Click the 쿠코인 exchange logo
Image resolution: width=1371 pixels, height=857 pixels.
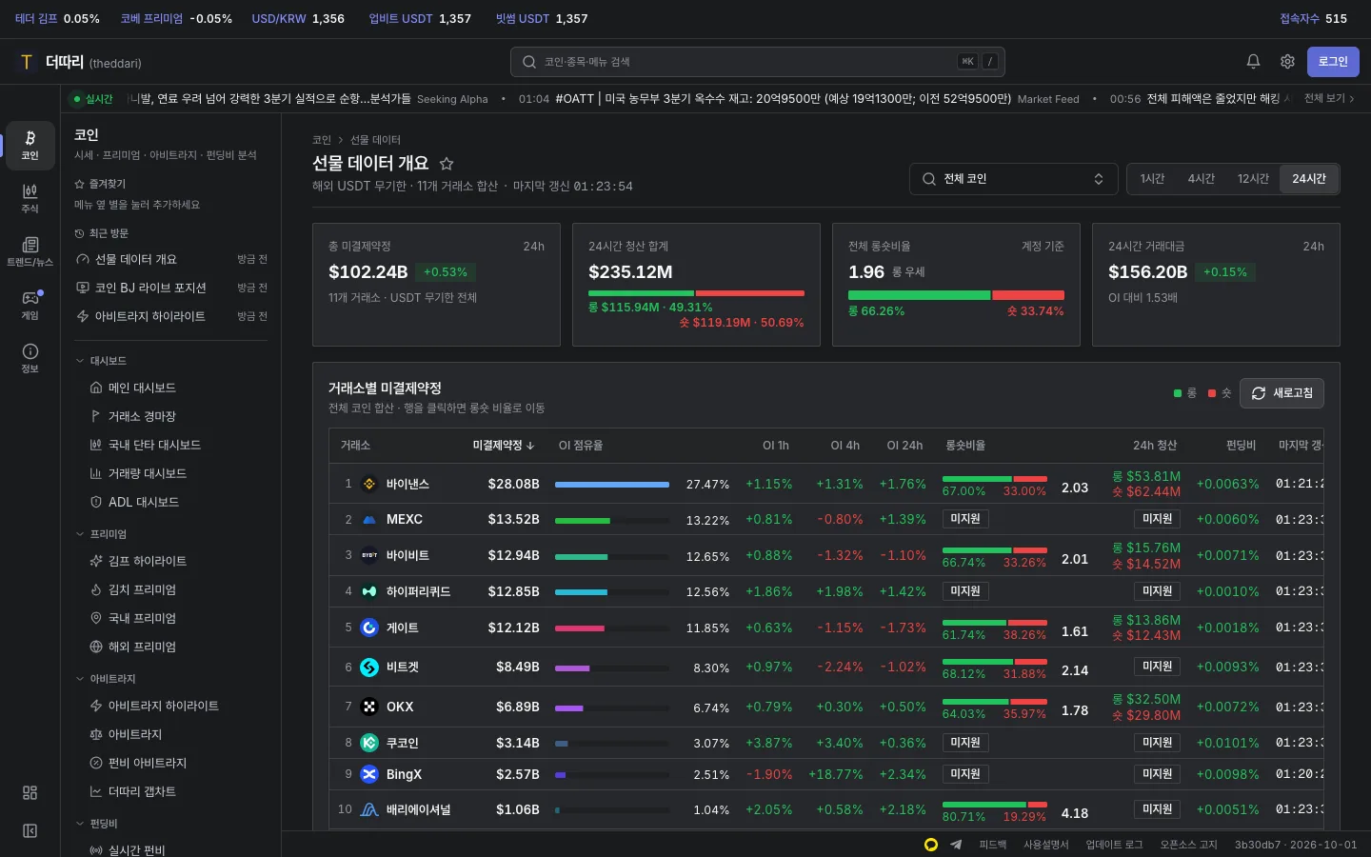[x=369, y=743]
